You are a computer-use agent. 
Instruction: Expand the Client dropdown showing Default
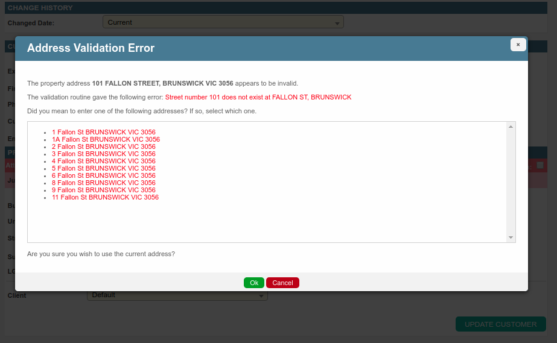point(177,295)
